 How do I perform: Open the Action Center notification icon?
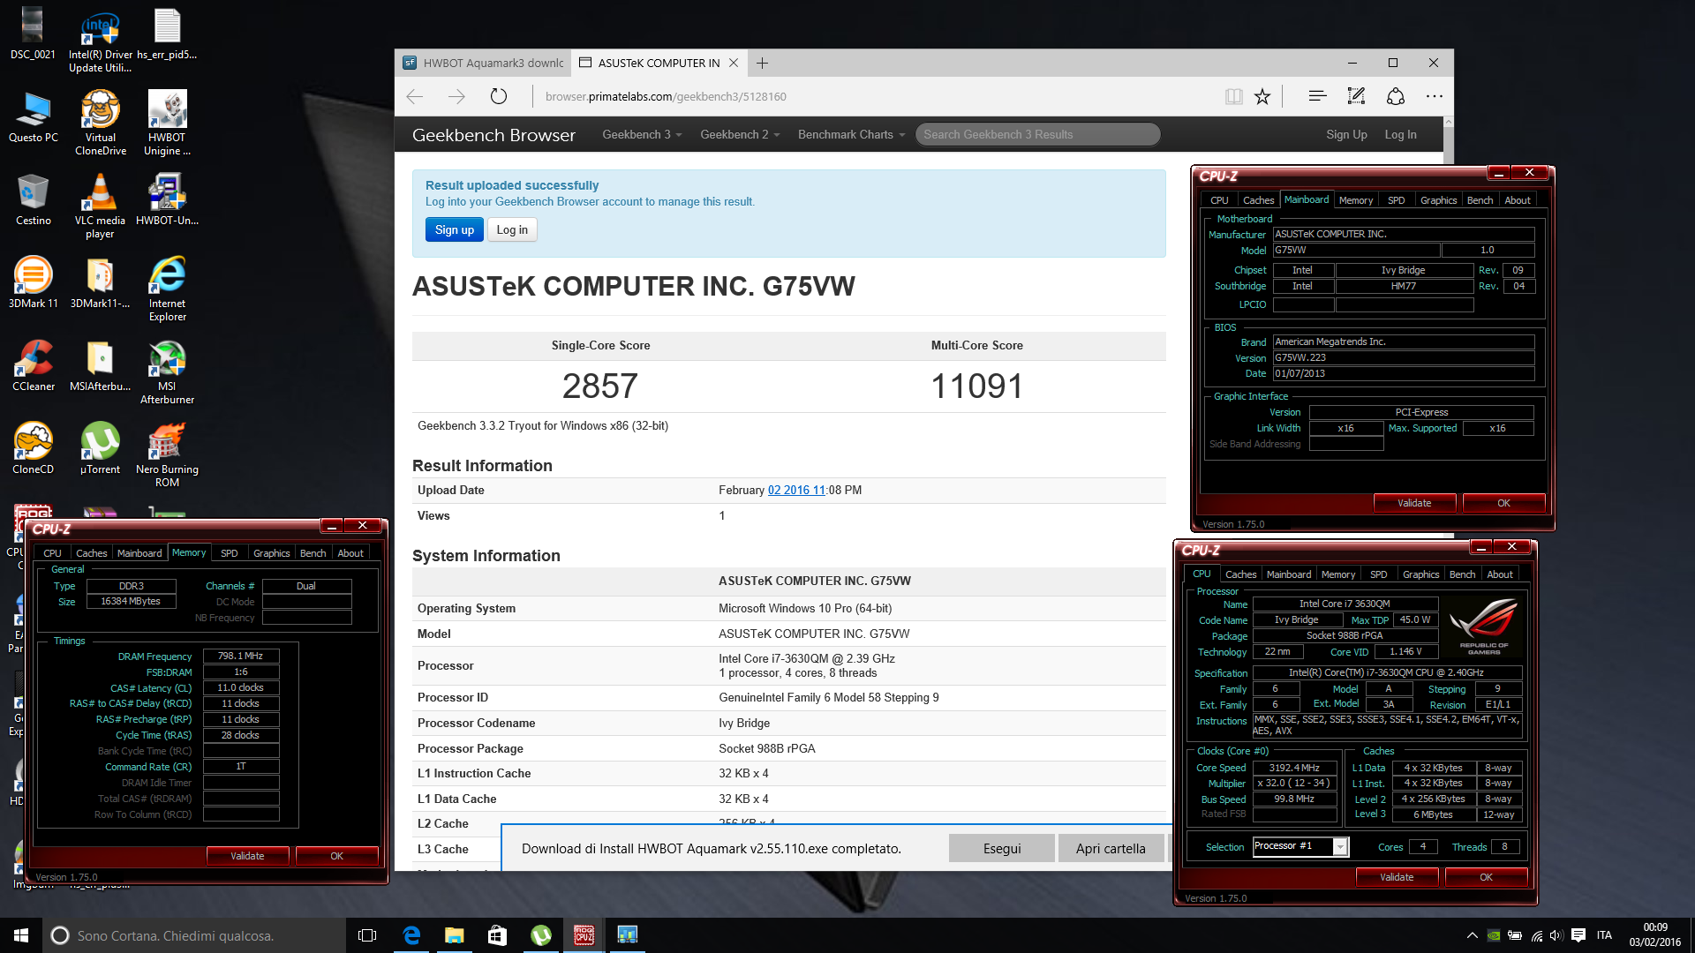point(1578,935)
